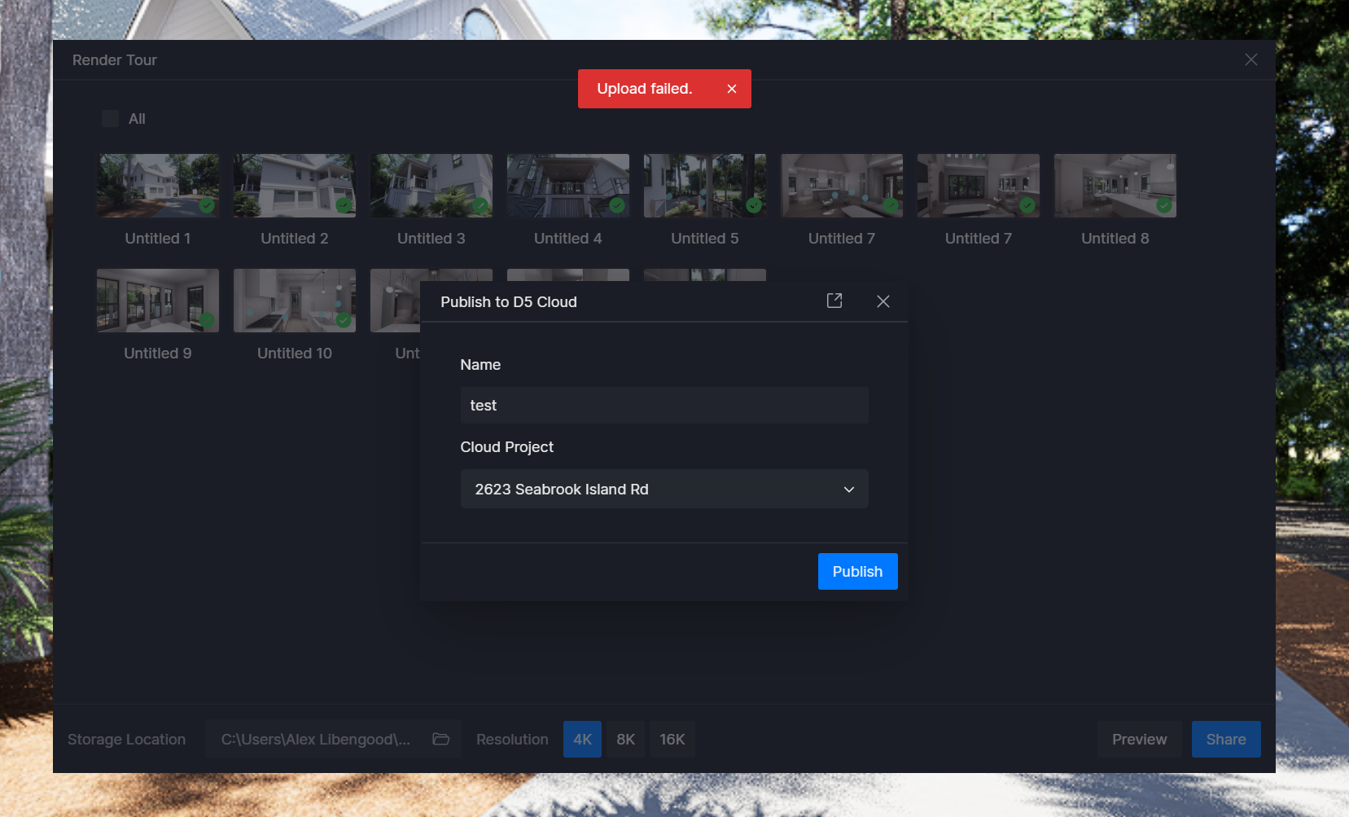The image size is (1349, 817).
Task: Select 16K resolution
Action: pyautogui.click(x=672, y=739)
